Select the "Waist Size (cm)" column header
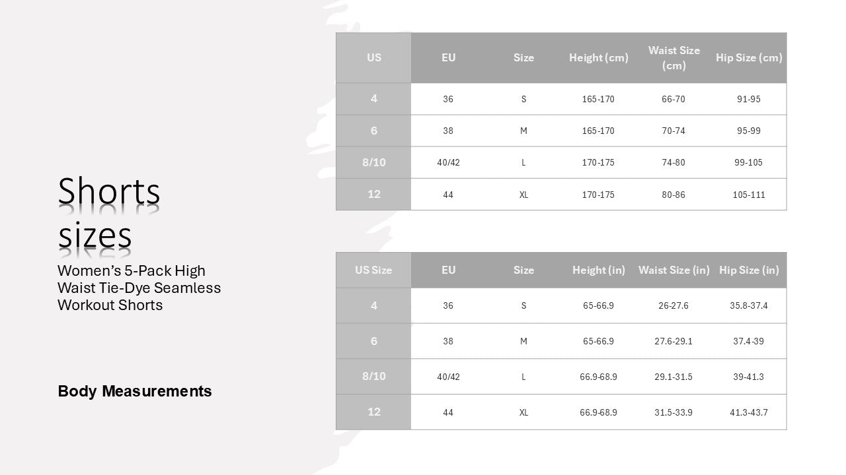Image resolution: width=846 pixels, height=475 pixels. [673, 58]
